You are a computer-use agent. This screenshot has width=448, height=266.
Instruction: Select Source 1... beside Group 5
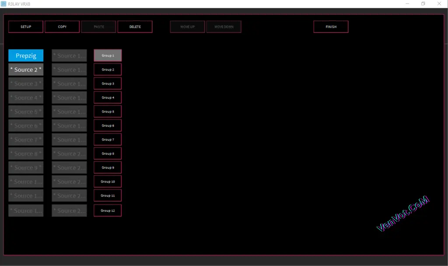[69, 112]
